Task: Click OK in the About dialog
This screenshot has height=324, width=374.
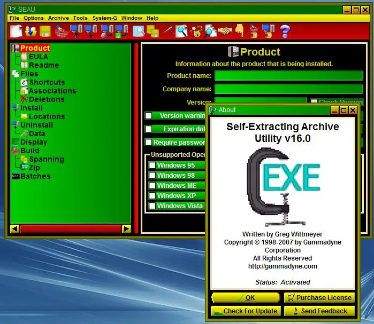Action: coord(246,298)
